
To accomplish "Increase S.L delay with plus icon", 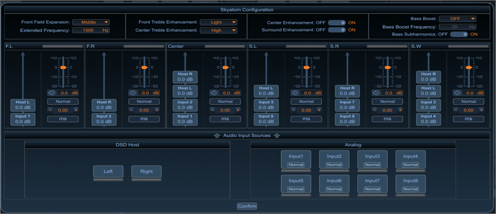I will click(319, 110).
